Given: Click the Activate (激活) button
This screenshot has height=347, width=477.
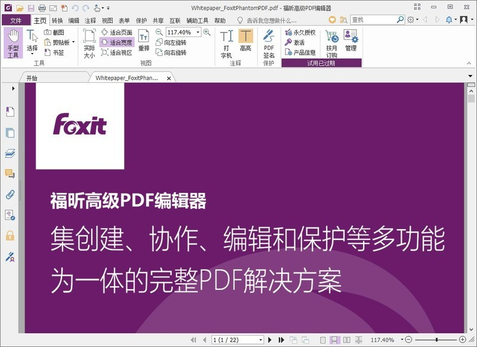Looking at the screenshot, I should 295,42.
